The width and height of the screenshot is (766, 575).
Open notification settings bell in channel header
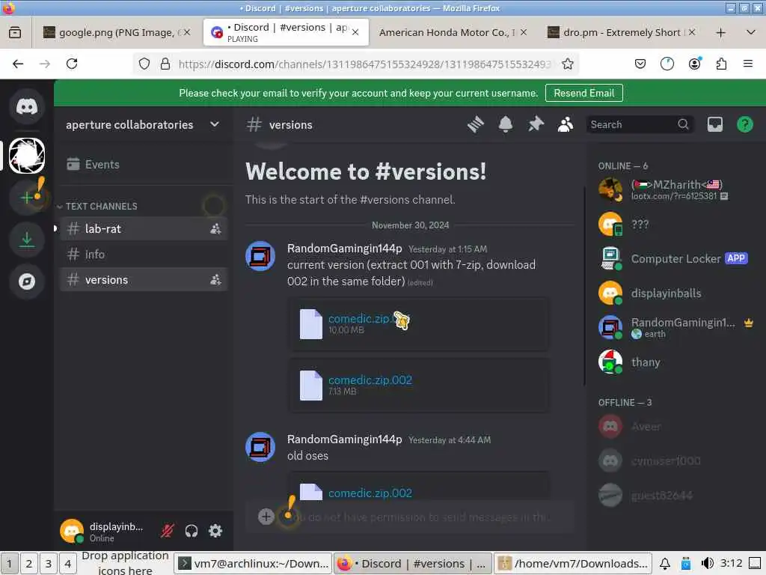tap(505, 125)
